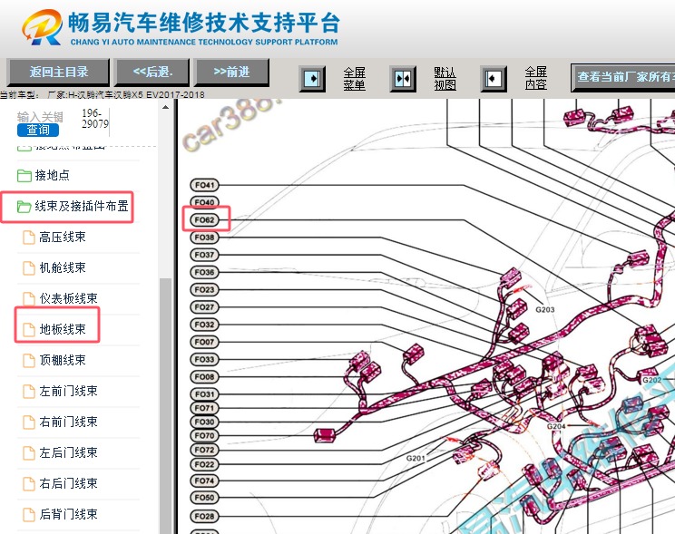The height and width of the screenshot is (534, 675).
Task: Open 高压线束 document
Action: coord(63,238)
